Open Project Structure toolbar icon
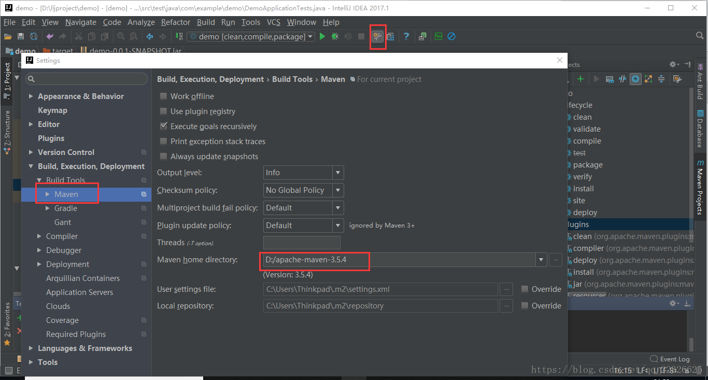Viewport: 708px width, 380px height. pyautogui.click(x=390, y=36)
